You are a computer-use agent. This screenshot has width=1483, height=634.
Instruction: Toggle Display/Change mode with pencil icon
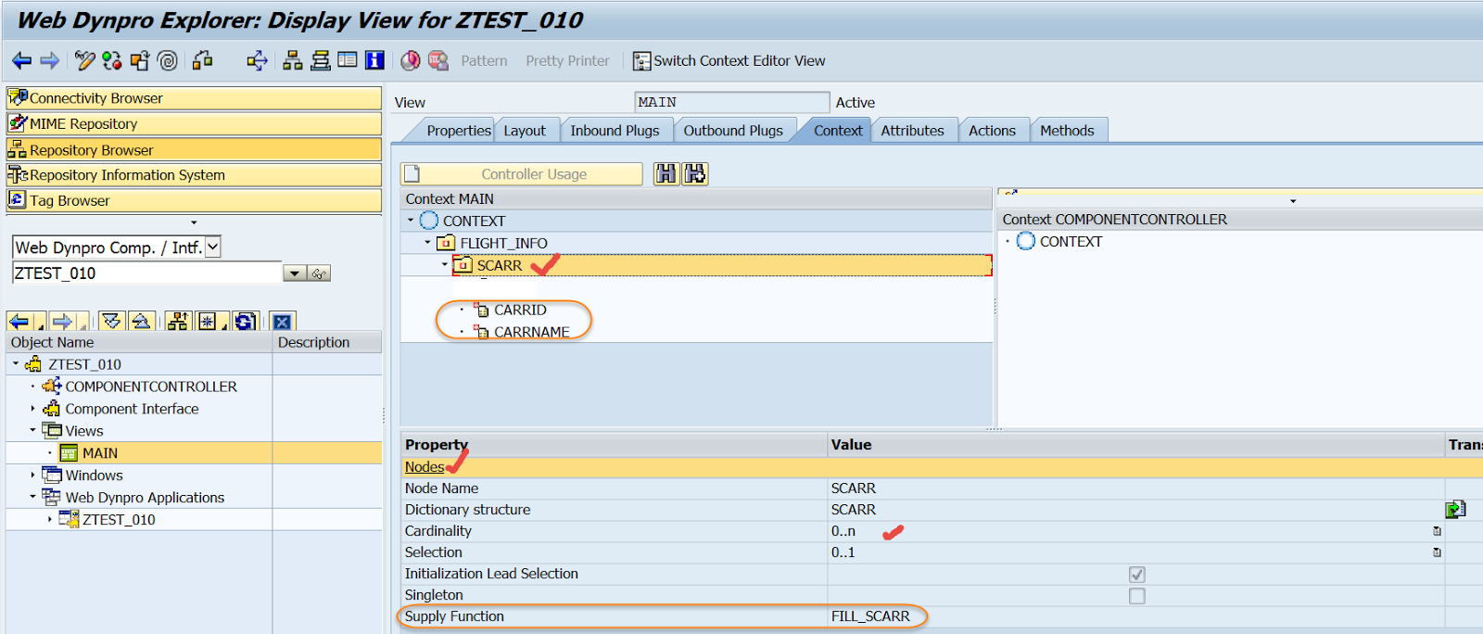point(85,61)
